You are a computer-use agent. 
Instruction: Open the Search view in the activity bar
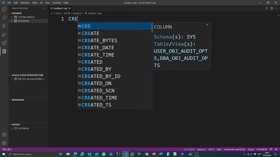pyautogui.click(x=4, y=17)
